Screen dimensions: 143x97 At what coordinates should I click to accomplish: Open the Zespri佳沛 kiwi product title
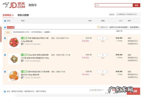[35, 56]
